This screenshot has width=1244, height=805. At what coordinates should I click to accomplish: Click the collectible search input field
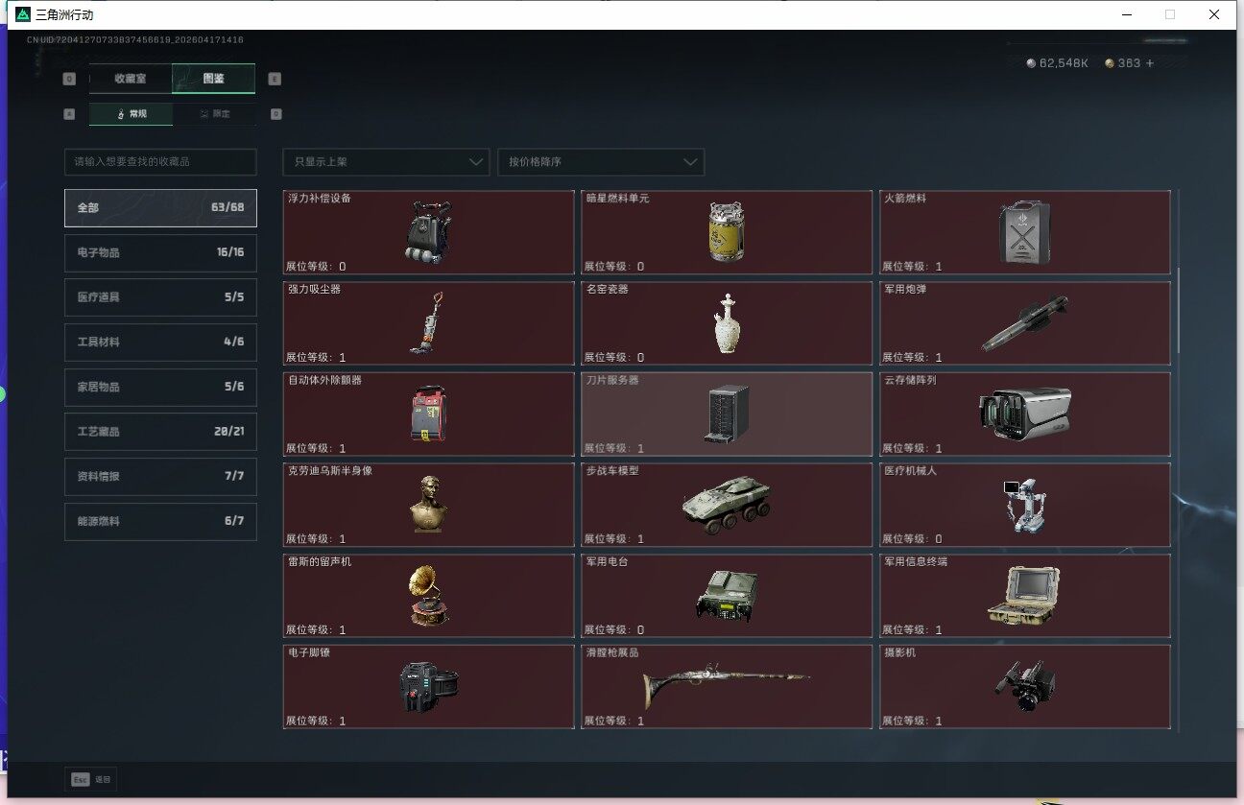160,162
